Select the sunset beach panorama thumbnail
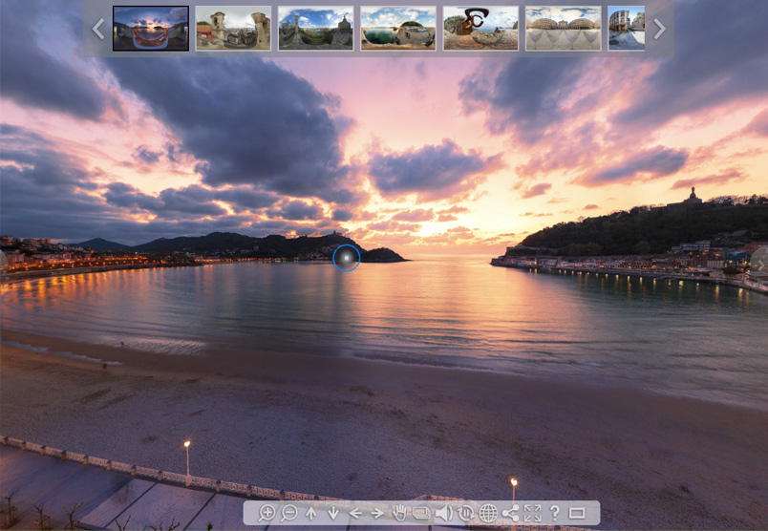 tap(151, 29)
